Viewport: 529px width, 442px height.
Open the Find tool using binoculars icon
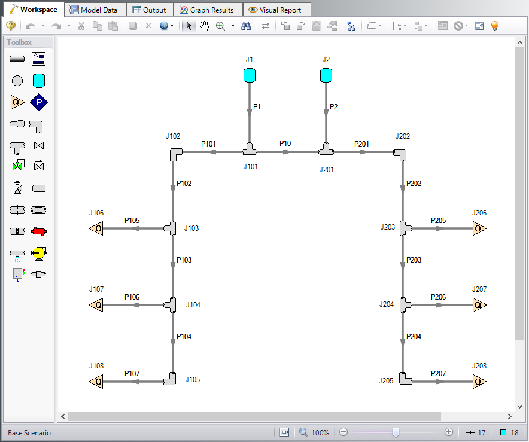pos(246,26)
